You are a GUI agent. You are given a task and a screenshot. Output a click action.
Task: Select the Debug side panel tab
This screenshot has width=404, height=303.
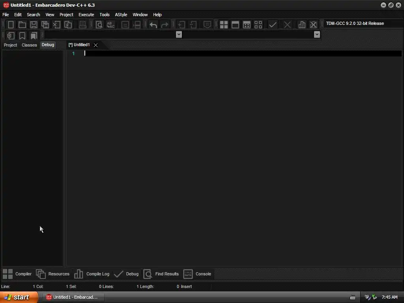48,45
